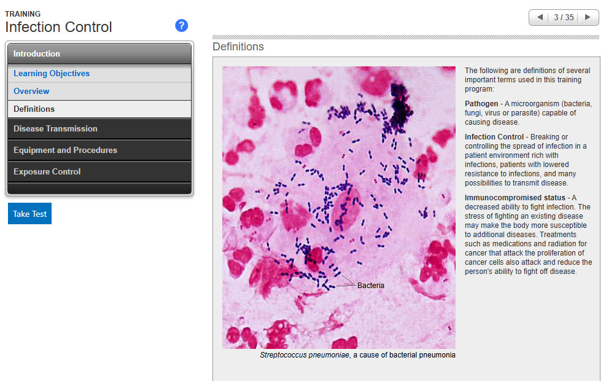This screenshot has height=387, width=606.
Task: Collapse the Introduction section header
Action: (x=99, y=53)
